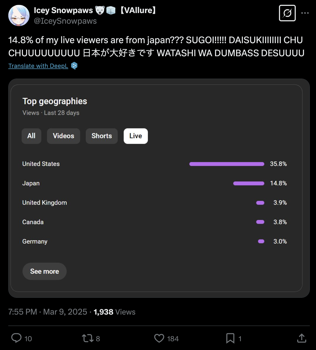Like the post with heart icon
This screenshot has width=316, height=350.
[x=159, y=338]
